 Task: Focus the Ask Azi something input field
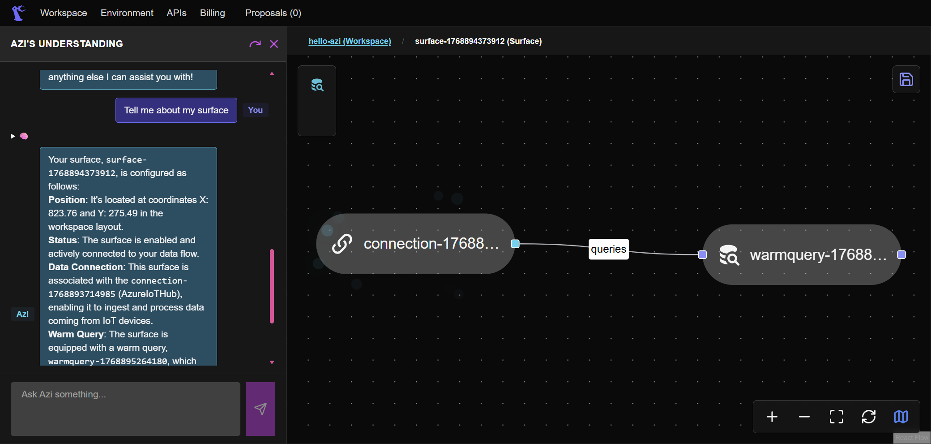[125, 409]
